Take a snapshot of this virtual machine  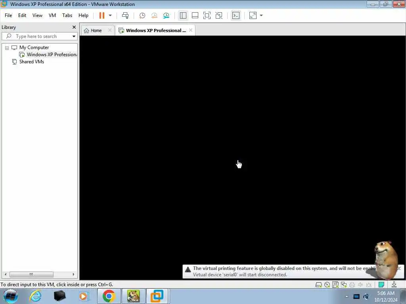(142, 15)
